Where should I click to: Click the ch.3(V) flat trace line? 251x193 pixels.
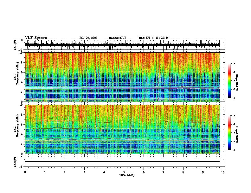point(122,161)
